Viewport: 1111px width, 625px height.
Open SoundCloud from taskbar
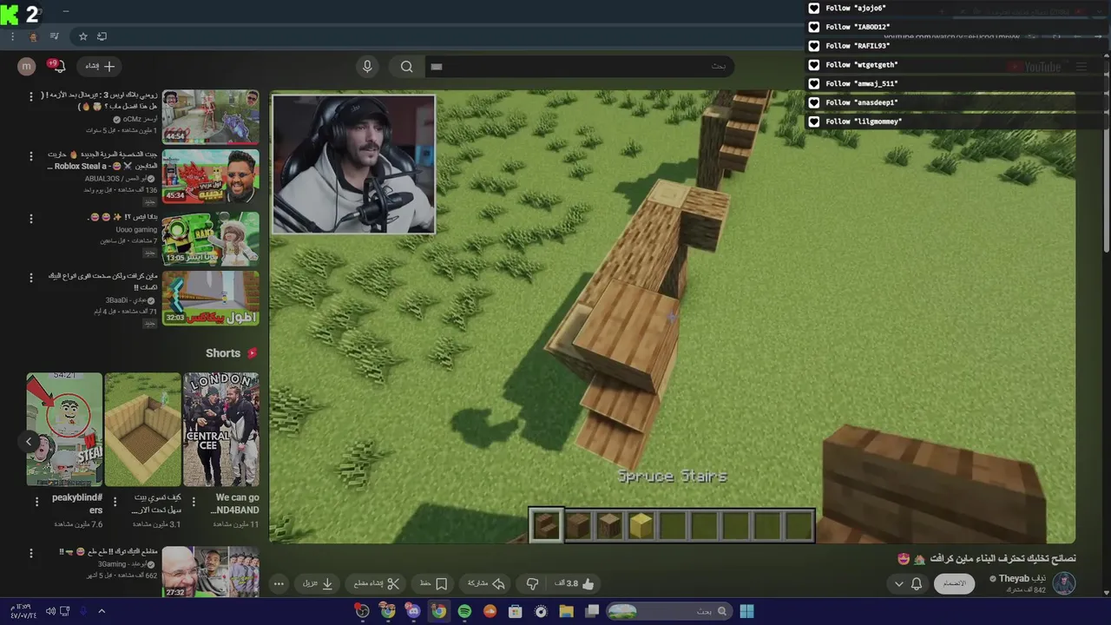click(x=490, y=611)
